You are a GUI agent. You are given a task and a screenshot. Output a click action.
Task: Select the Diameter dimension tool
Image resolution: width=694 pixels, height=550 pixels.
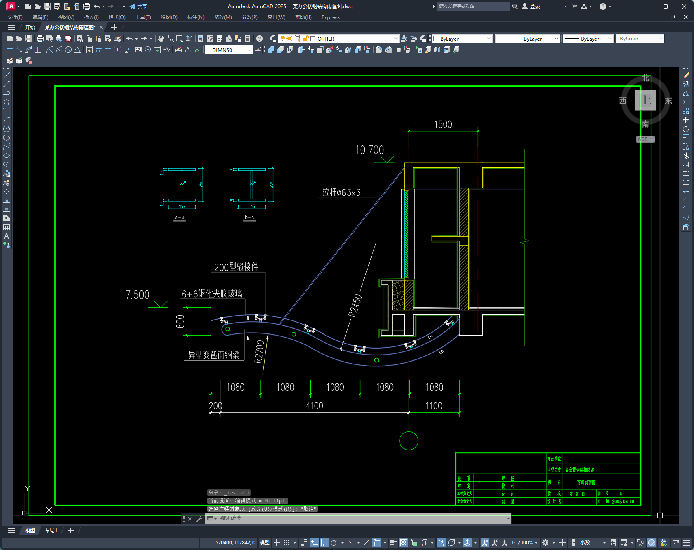(68, 50)
